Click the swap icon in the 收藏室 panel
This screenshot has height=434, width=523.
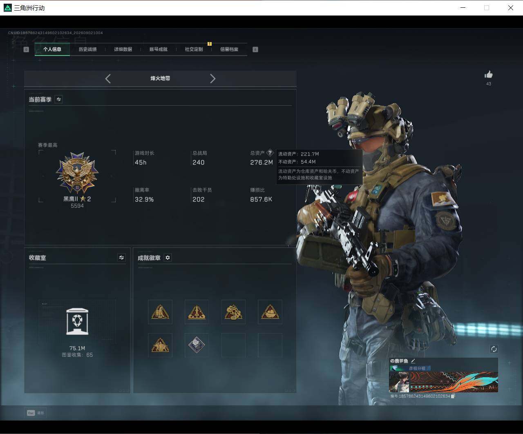[121, 258]
